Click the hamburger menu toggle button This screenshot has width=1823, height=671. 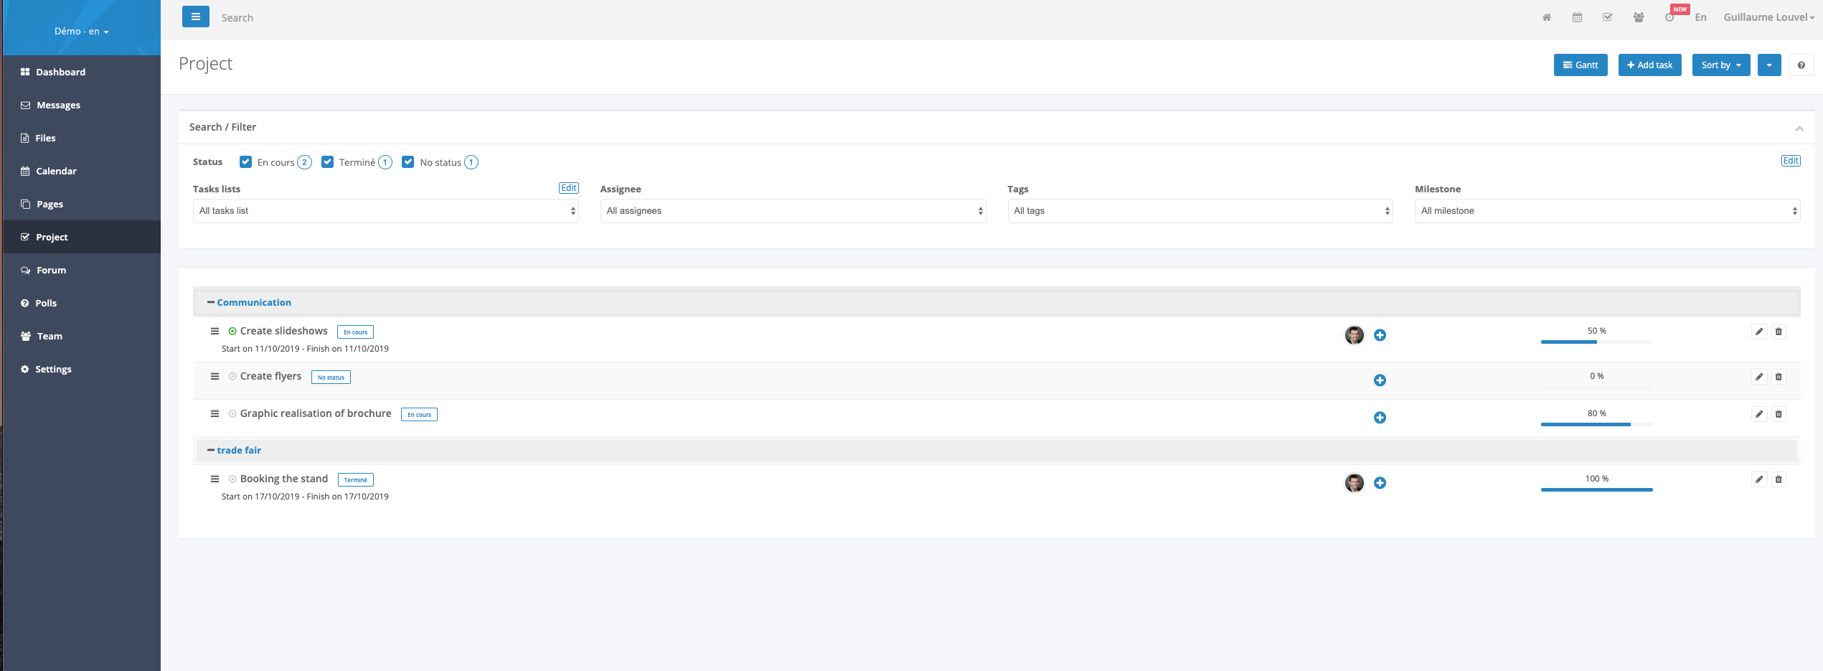pos(195,17)
